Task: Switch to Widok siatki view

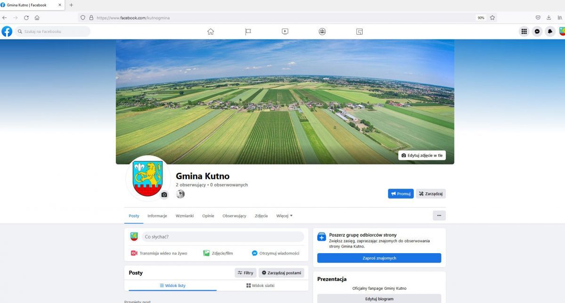Action: 260,286
